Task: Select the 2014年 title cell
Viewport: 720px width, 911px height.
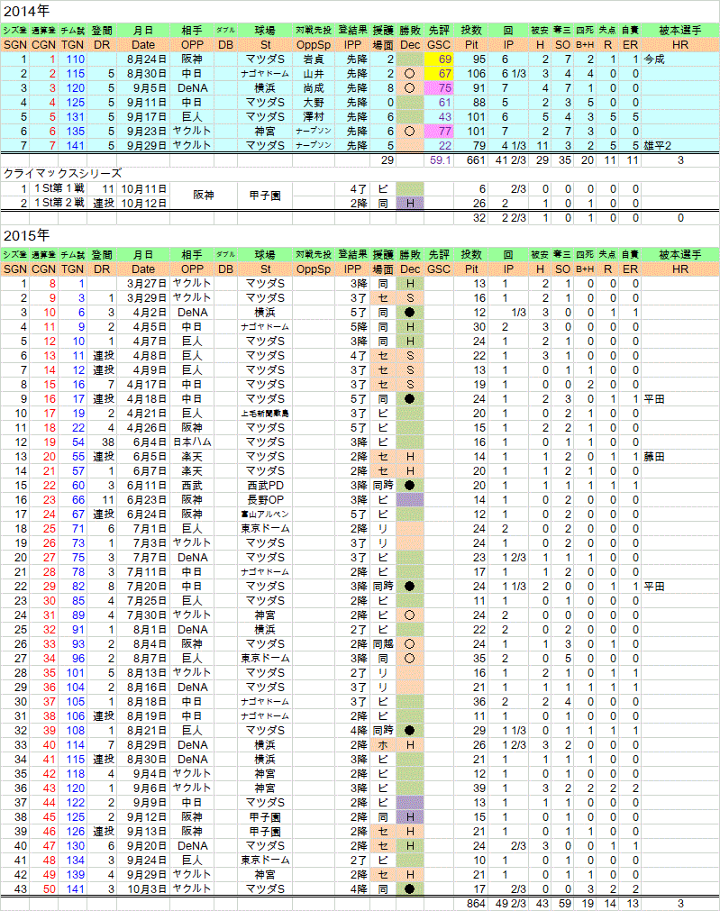Action: point(27,11)
